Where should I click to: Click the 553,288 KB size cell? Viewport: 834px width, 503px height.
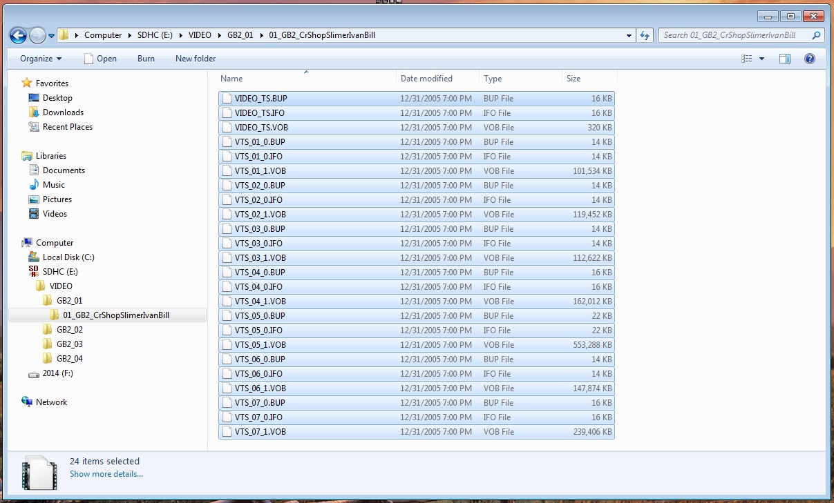coord(593,345)
